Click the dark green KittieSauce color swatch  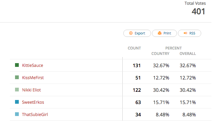tap(17, 65)
